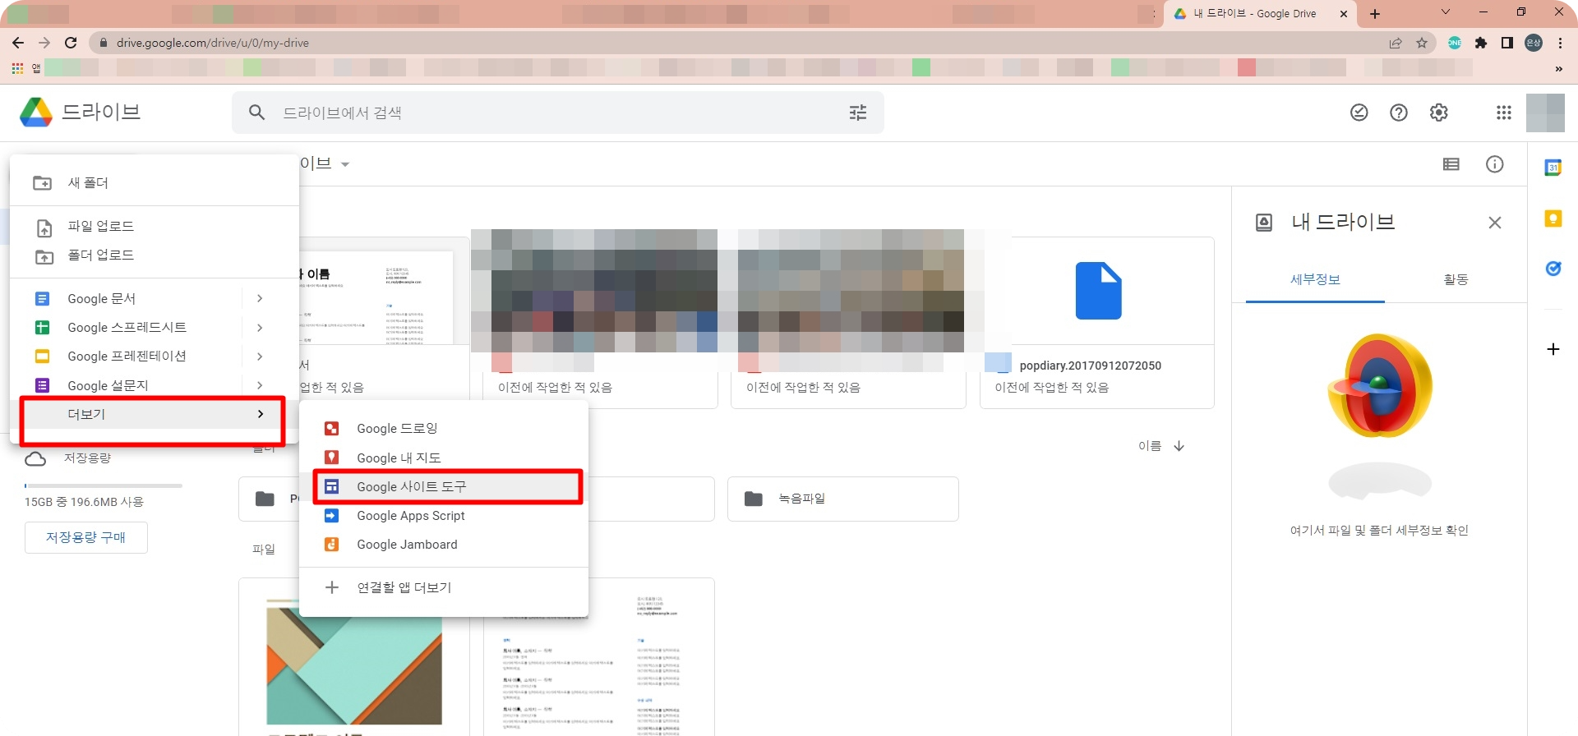Screen dimensions: 1578x736
Task: Expand Google 문서 submenu arrow
Action: click(260, 298)
